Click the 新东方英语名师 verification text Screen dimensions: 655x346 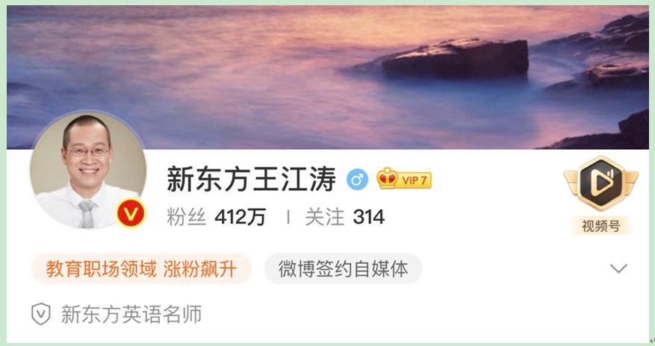(131, 315)
